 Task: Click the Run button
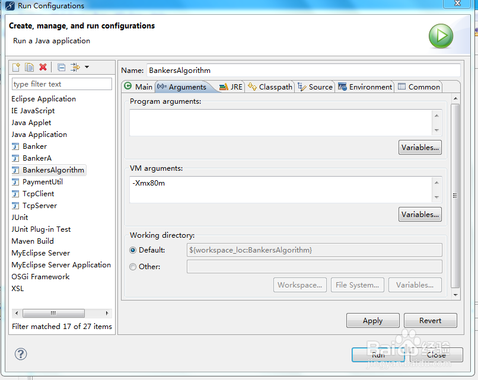(x=378, y=355)
